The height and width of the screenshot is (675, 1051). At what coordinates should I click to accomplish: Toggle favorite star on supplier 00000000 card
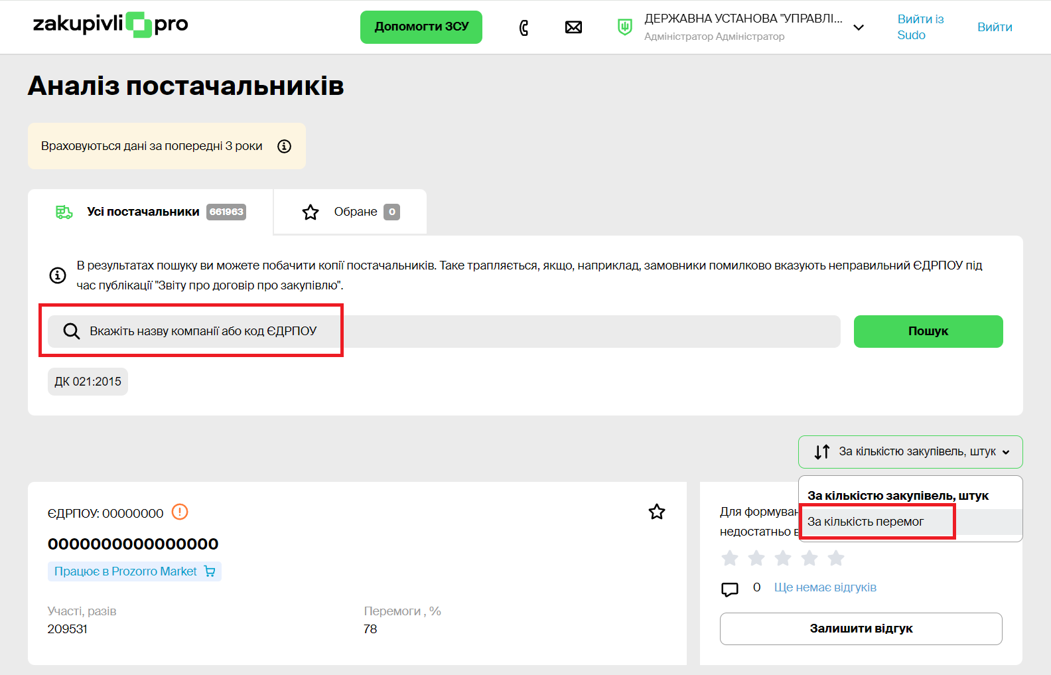tap(656, 512)
